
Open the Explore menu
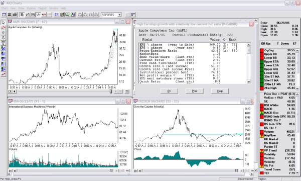(x=31, y=8)
